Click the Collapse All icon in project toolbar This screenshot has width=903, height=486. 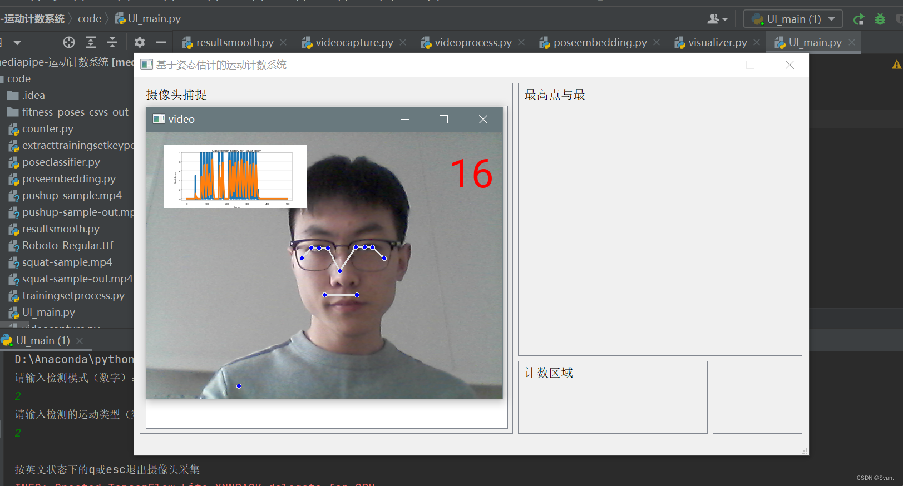pyautogui.click(x=112, y=42)
